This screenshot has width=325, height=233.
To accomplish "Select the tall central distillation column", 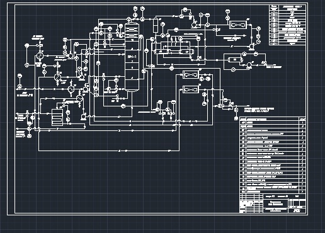I will pos(132,57).
